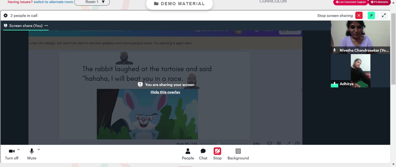Screen dimensions: 396x167
Task: Click switch to alternate room link
Action: coord(53,2)
